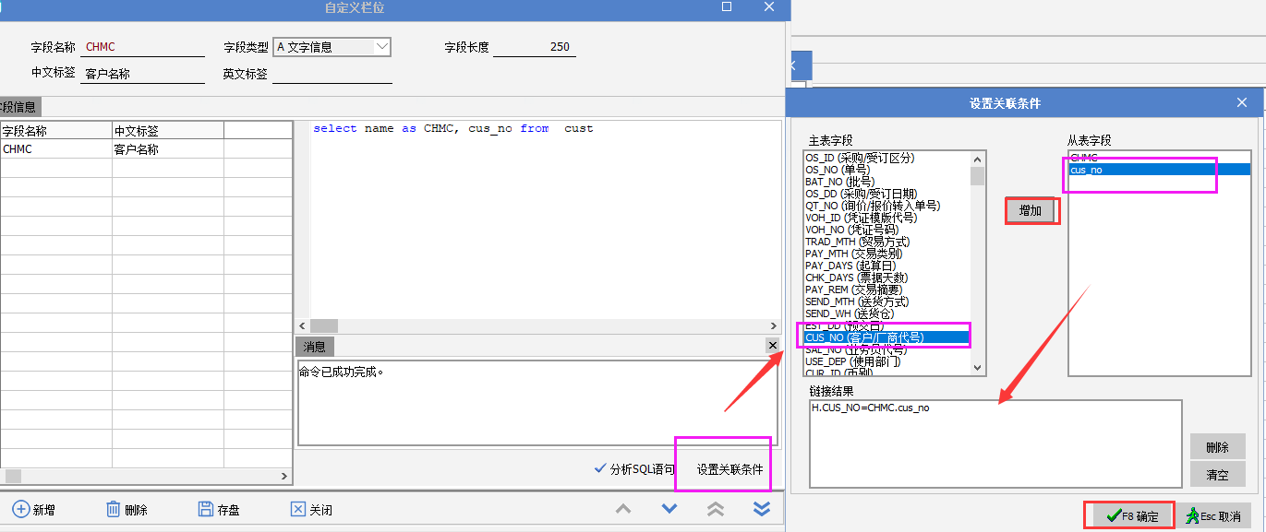
Task: Jump to last with double down chevron
Action: [761, 509]
